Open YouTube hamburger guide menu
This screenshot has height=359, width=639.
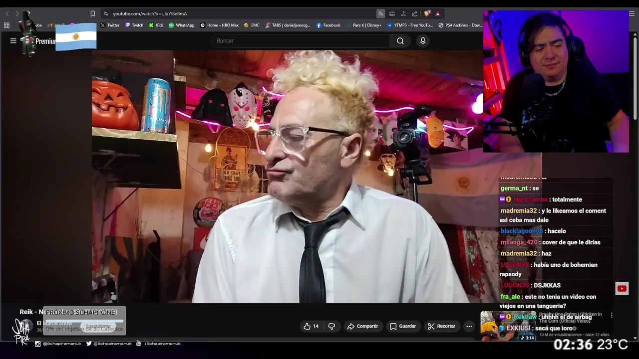[x=13, y=41]
